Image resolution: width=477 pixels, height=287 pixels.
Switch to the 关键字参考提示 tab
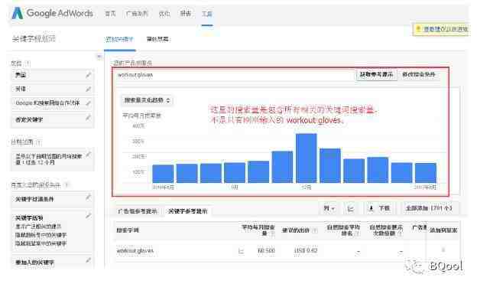188,211
